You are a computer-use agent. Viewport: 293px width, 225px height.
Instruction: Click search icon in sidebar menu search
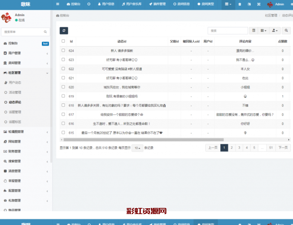(x=45, y=32)
